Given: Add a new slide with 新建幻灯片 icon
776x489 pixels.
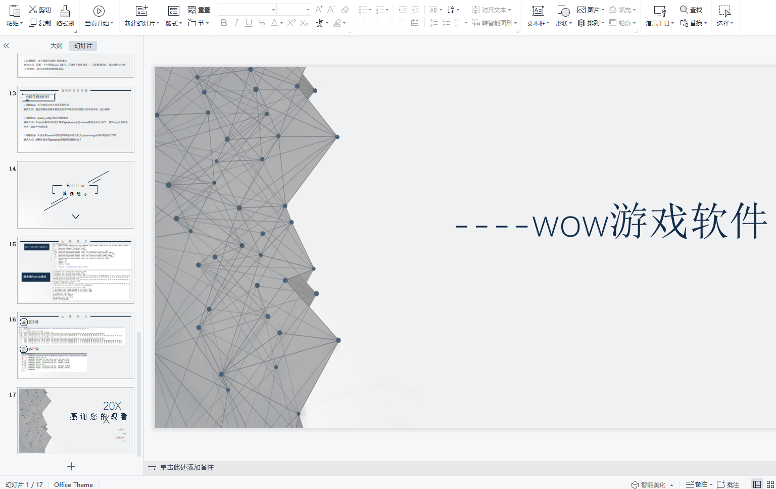Looking at the screenshot, I should click(x=142, y=11).
